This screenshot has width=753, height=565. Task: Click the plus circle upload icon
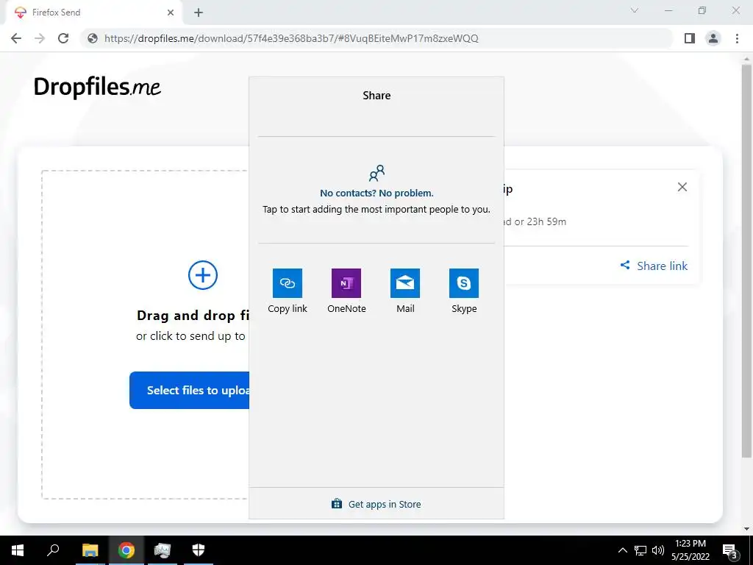click(203, 275)
